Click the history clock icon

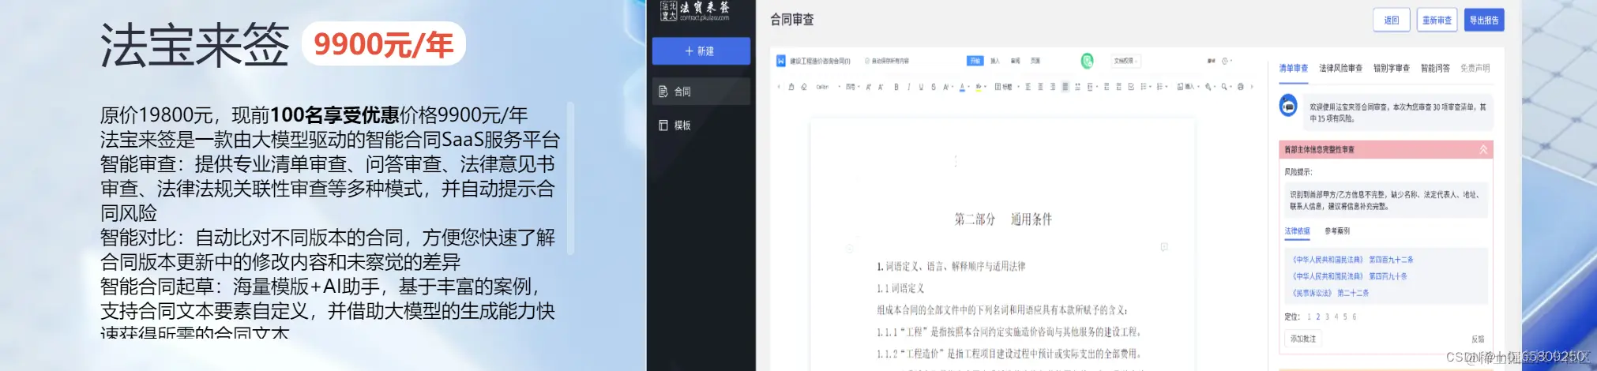click(1224, 61)
